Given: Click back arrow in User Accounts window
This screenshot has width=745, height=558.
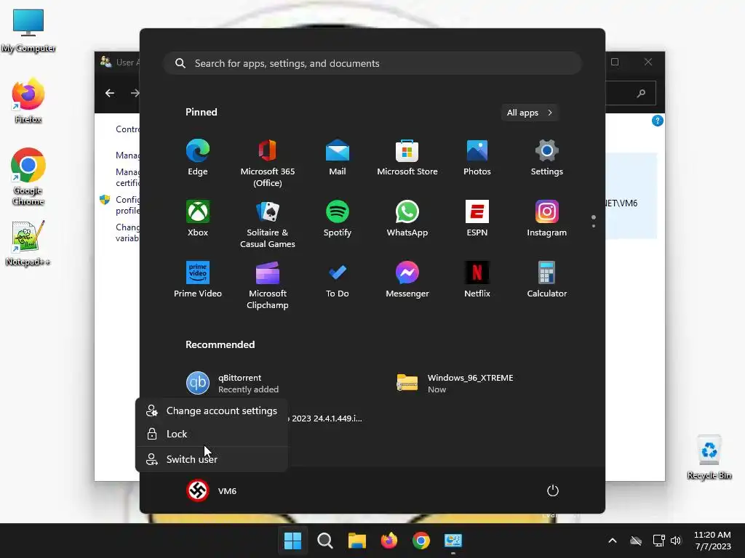Looking at the screenshot, I should 110,93.
